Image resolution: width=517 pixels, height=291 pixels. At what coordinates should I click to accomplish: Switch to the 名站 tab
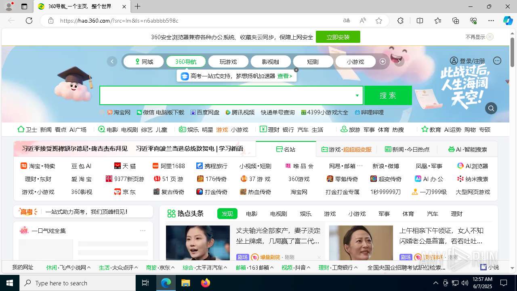tap(286, 149)
